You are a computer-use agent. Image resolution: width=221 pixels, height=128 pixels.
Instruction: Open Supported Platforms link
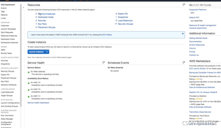click(x=198, y=10)
